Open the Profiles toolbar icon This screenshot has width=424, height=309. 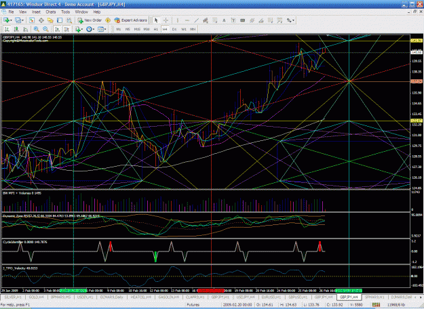point(18,20)
